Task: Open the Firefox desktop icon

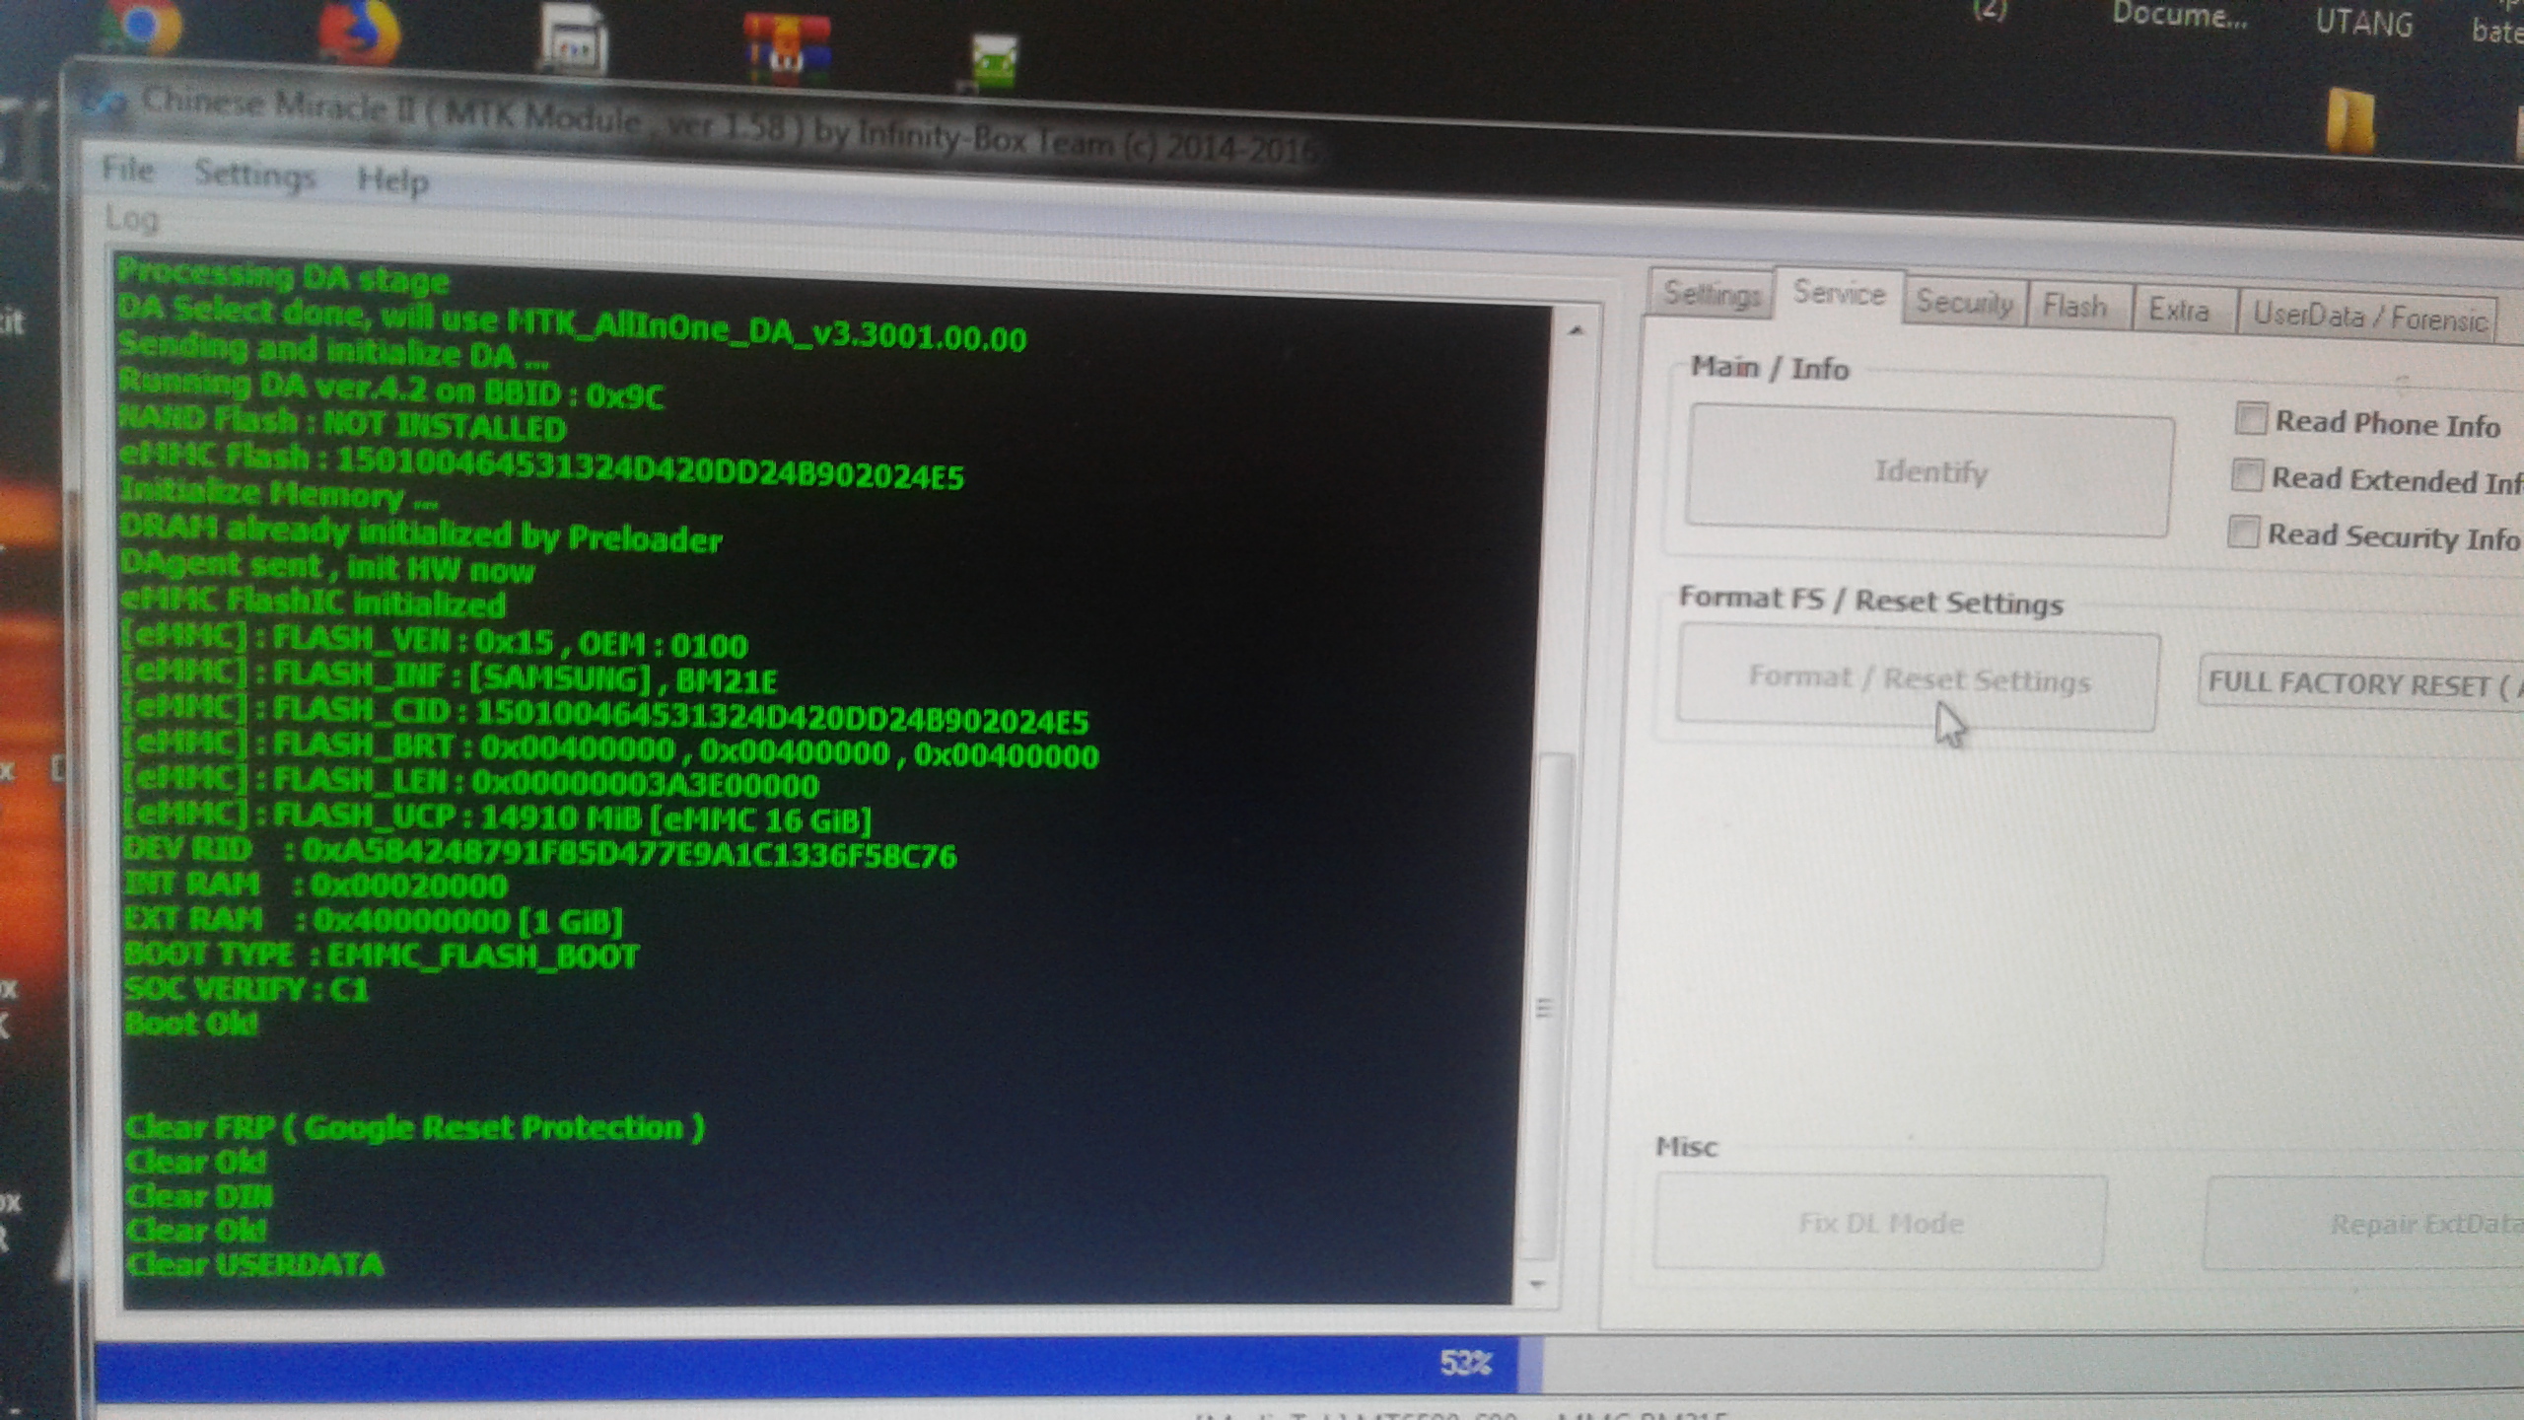Action: click(359, 32)
